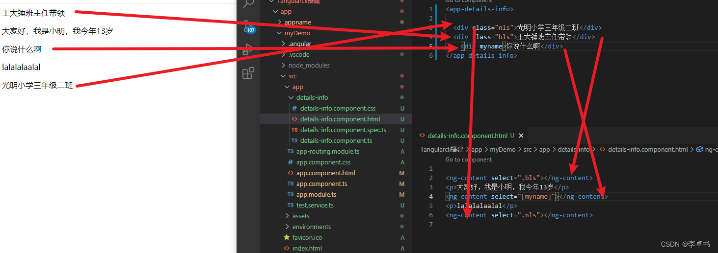The width and height of the screenshot is (718, 253).
Task: Click the ng-content select=".nls" code line
Action: click(x=519, y=215)
